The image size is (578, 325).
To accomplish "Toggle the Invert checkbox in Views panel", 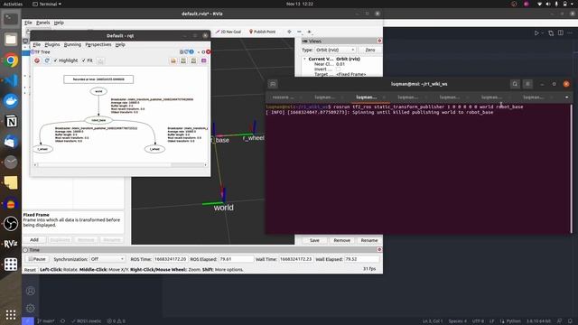I will [338, 70].
